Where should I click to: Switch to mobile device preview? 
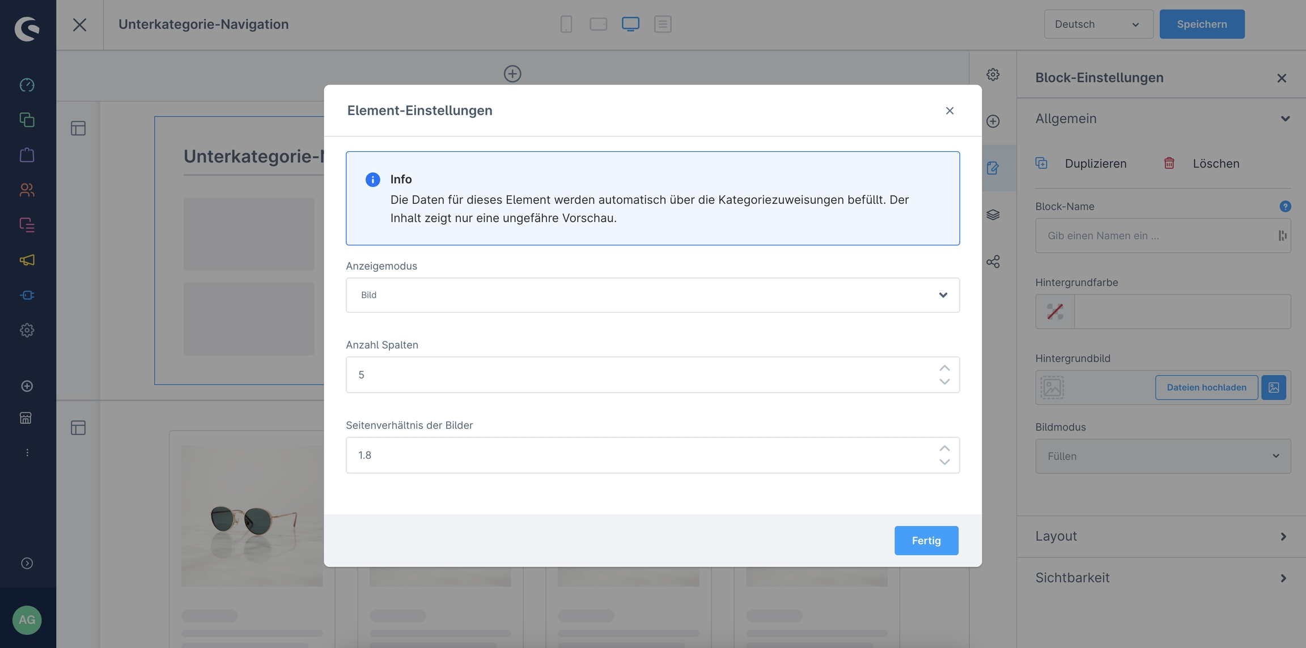566,24
